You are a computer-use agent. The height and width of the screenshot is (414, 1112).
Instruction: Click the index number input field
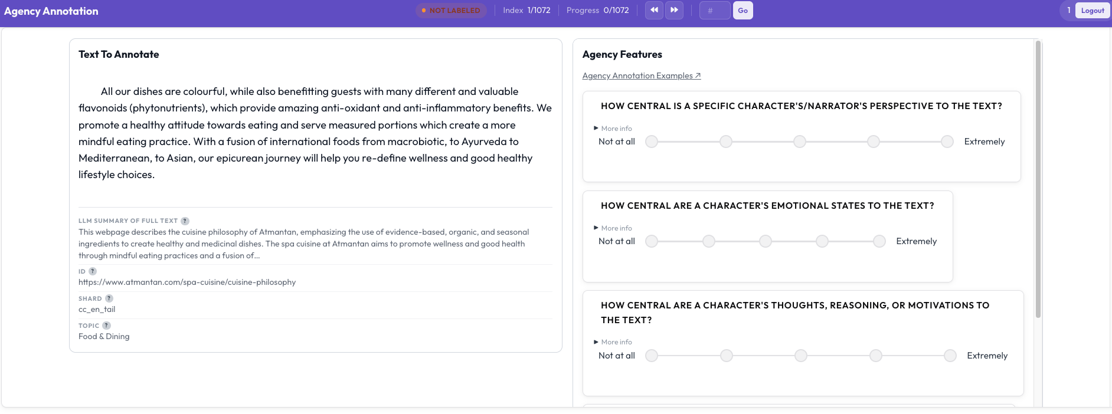(x=715, y=11)
